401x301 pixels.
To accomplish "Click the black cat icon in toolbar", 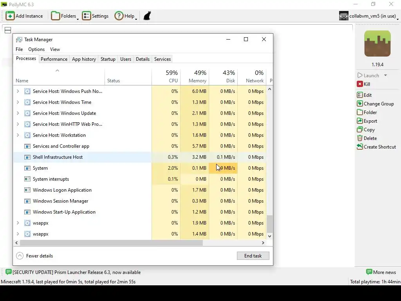I will tap(147, 16).
